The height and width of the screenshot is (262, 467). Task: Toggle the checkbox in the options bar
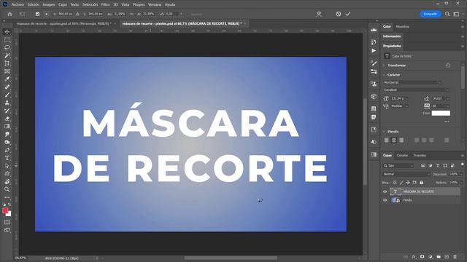point(37,14)
